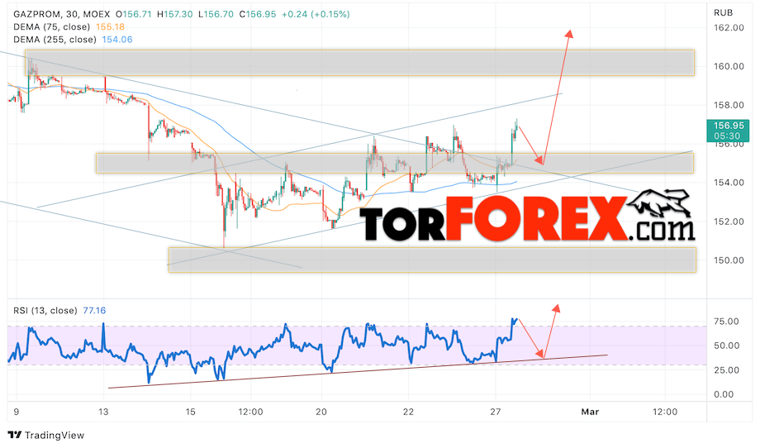Viewport: 760px width, 448px height.
Task: Click the 12:00 label after Mar
Action: click(664, 412)
